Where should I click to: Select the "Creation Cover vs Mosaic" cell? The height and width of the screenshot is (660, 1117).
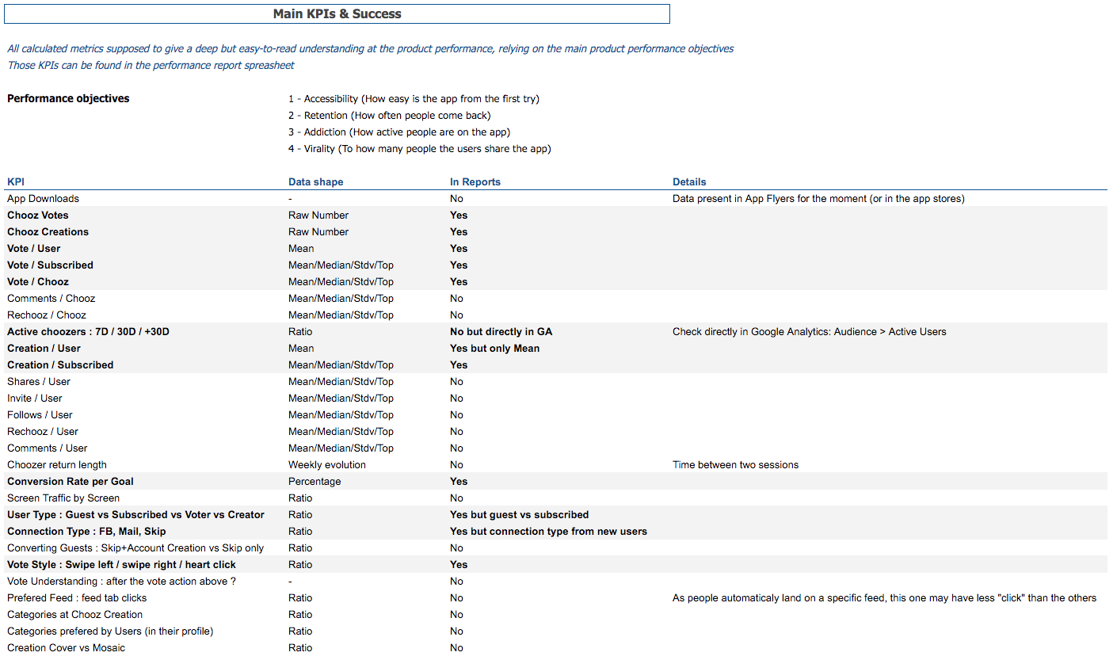coord(67,648)
